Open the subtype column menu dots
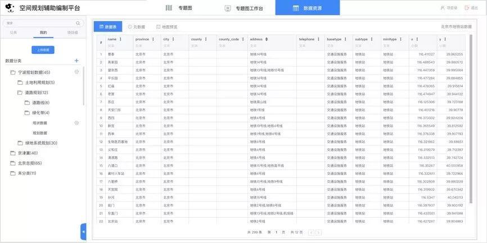Screen dimensions: 487x243 372,39
